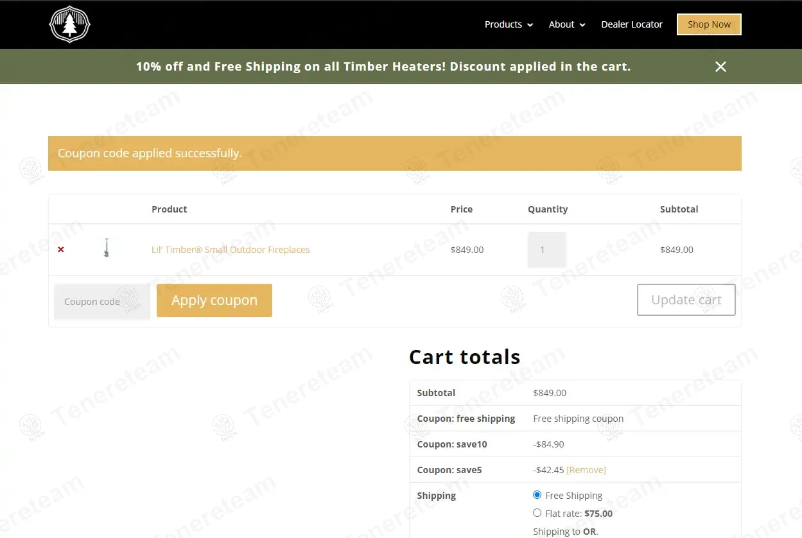Click the Update cart button

pyautogui.click(x=686, y=300)
